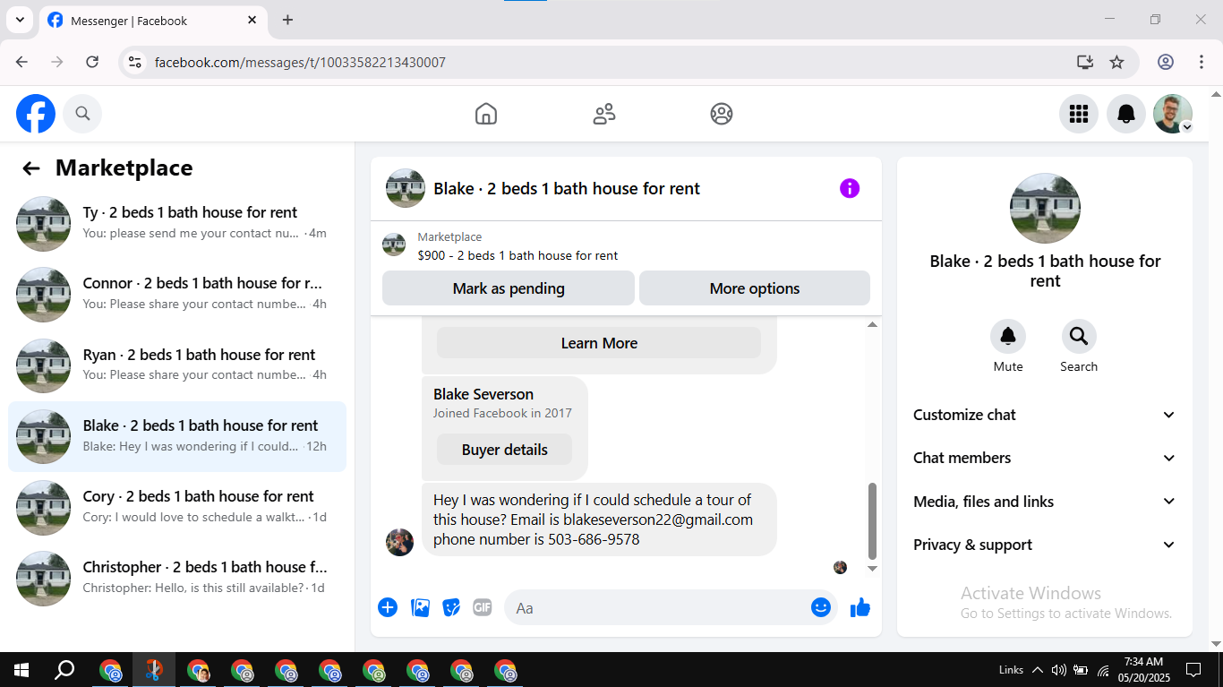Open the Facebook menu grid icon
Image resolution: width=1223 pixels, height=687 pixels.
tap(1079, 114)
